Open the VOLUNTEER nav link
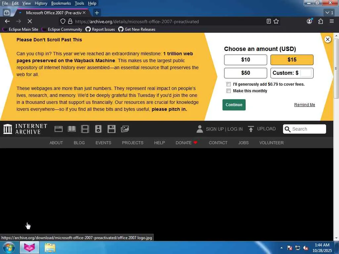This screenshot has height=254, width=339. (271, 143)
